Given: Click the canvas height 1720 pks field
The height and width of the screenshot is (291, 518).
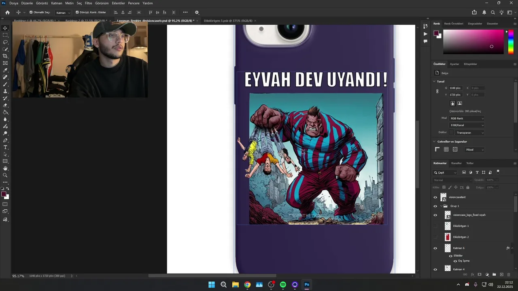Looking at the screenshot, I should point(456,95).
